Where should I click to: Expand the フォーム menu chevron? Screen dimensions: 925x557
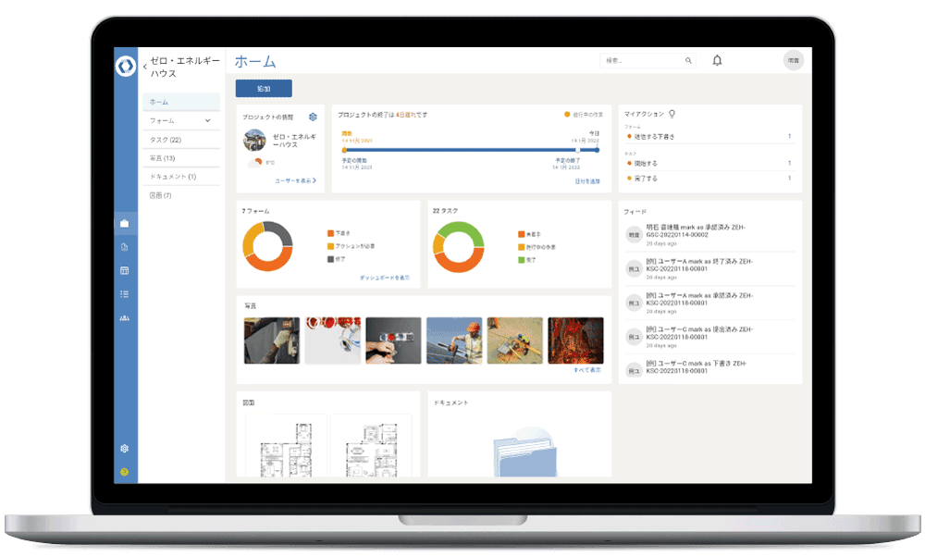point(207,120)
